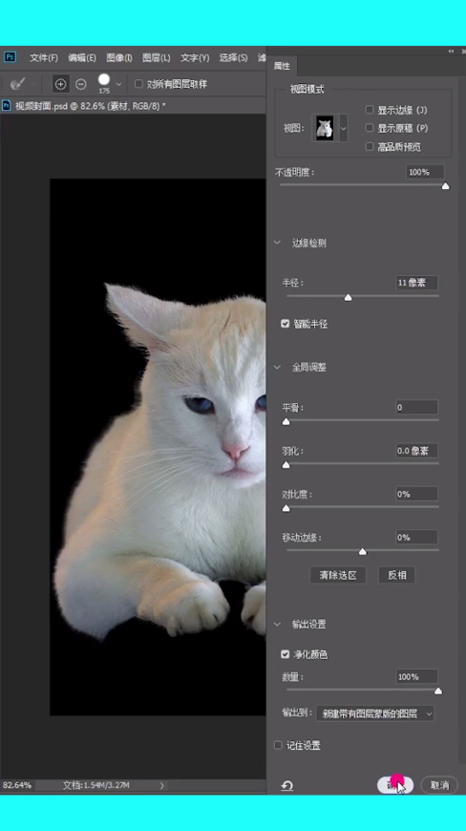Click the 平滑 value field
The image size is (466, 831).
point(417,407)
